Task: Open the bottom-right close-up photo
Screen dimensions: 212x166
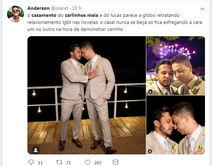Action: pyautogui.click(x=176, y=125)
